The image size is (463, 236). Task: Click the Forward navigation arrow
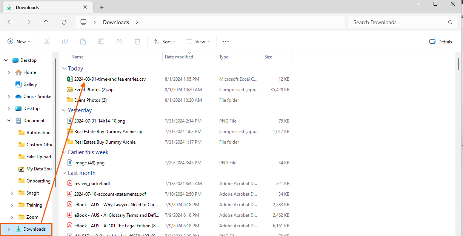pyautogui.click(x=28, y=22)
